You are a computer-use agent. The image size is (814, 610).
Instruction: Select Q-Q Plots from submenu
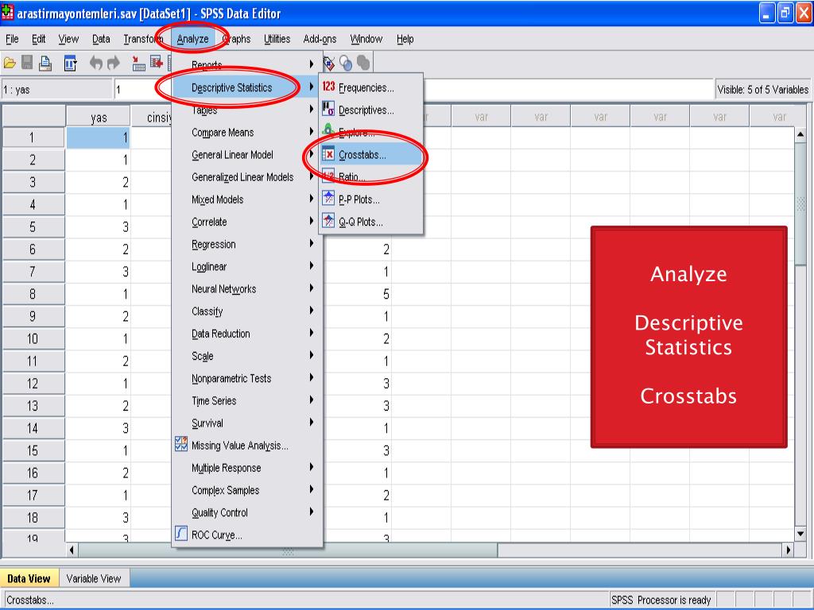coord(360,222)
